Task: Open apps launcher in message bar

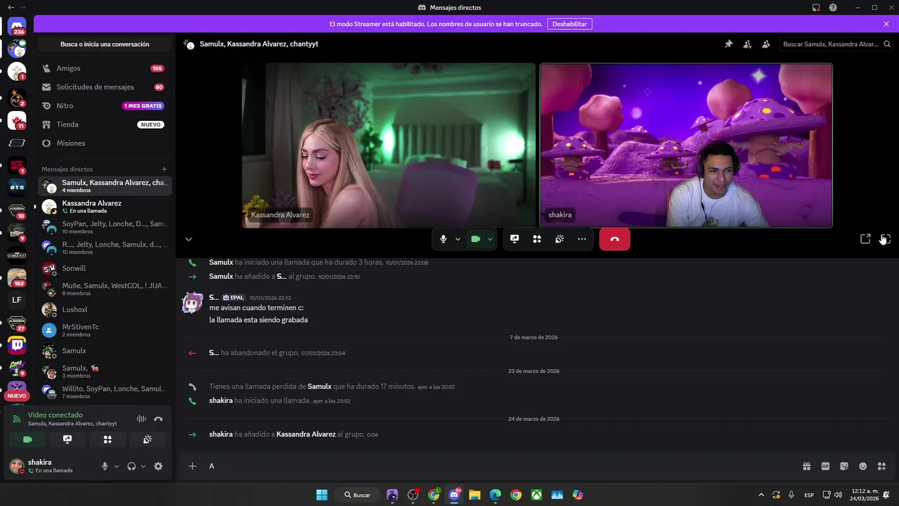Action: click(881, 466)
